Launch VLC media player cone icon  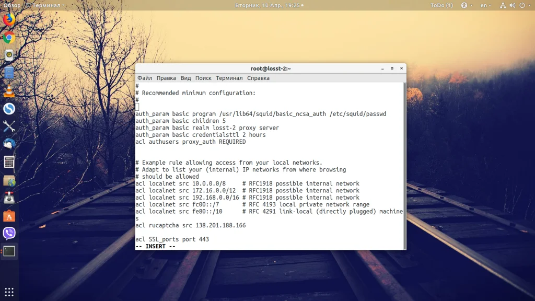click(9, 91)
